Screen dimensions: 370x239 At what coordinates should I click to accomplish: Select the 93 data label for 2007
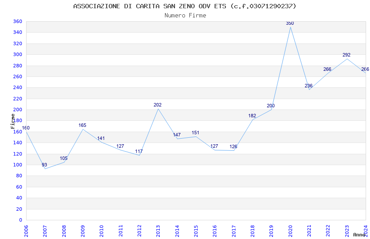[x=44, y=165]
